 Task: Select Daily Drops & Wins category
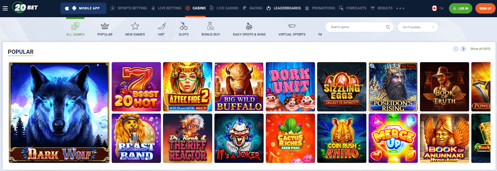249,29
